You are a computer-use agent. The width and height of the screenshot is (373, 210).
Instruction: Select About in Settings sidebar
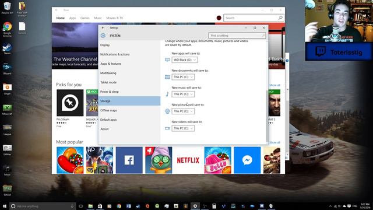(129, 129)
